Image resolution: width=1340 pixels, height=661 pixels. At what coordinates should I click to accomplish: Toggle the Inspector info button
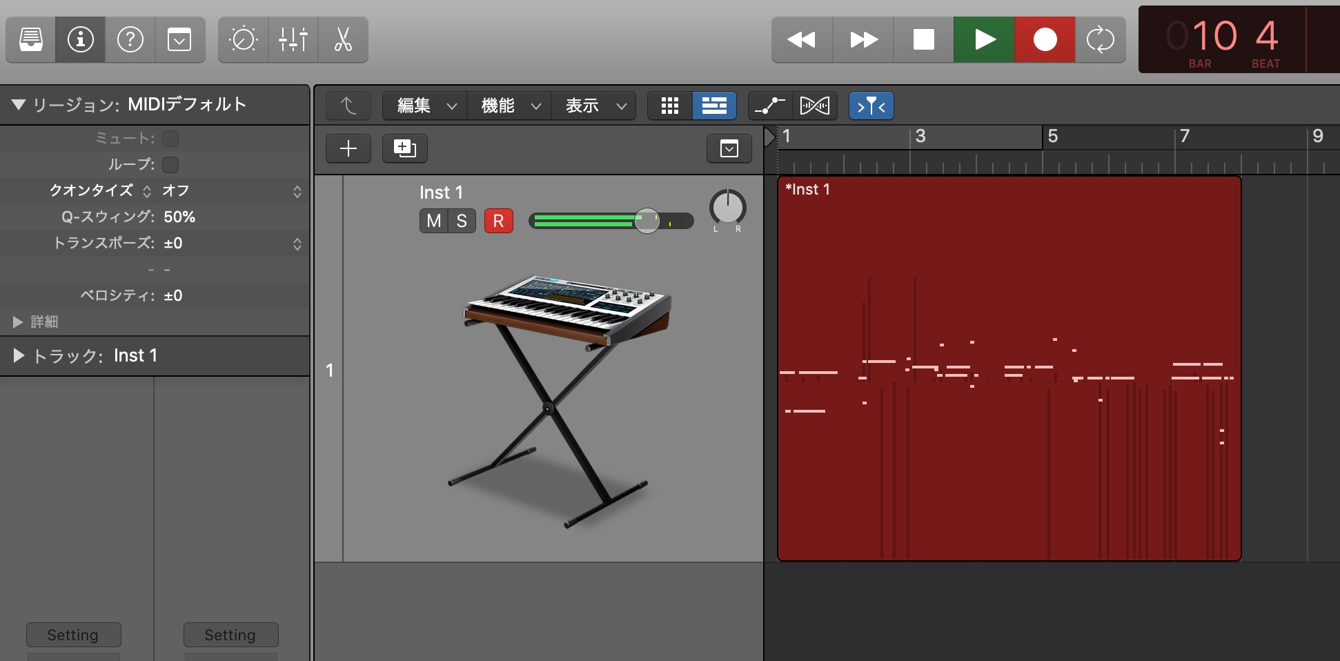[81, 39]
